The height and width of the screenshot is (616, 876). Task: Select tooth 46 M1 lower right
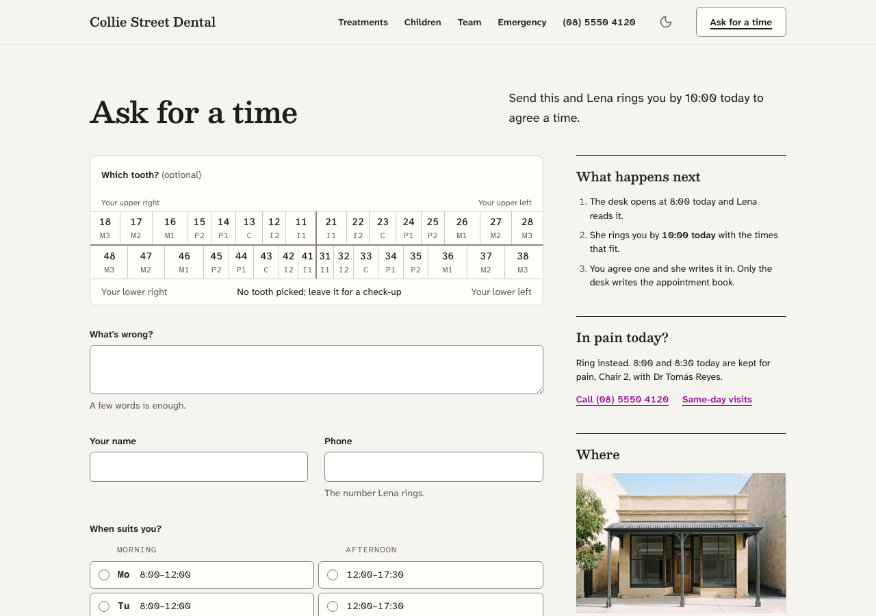point(184,262)
